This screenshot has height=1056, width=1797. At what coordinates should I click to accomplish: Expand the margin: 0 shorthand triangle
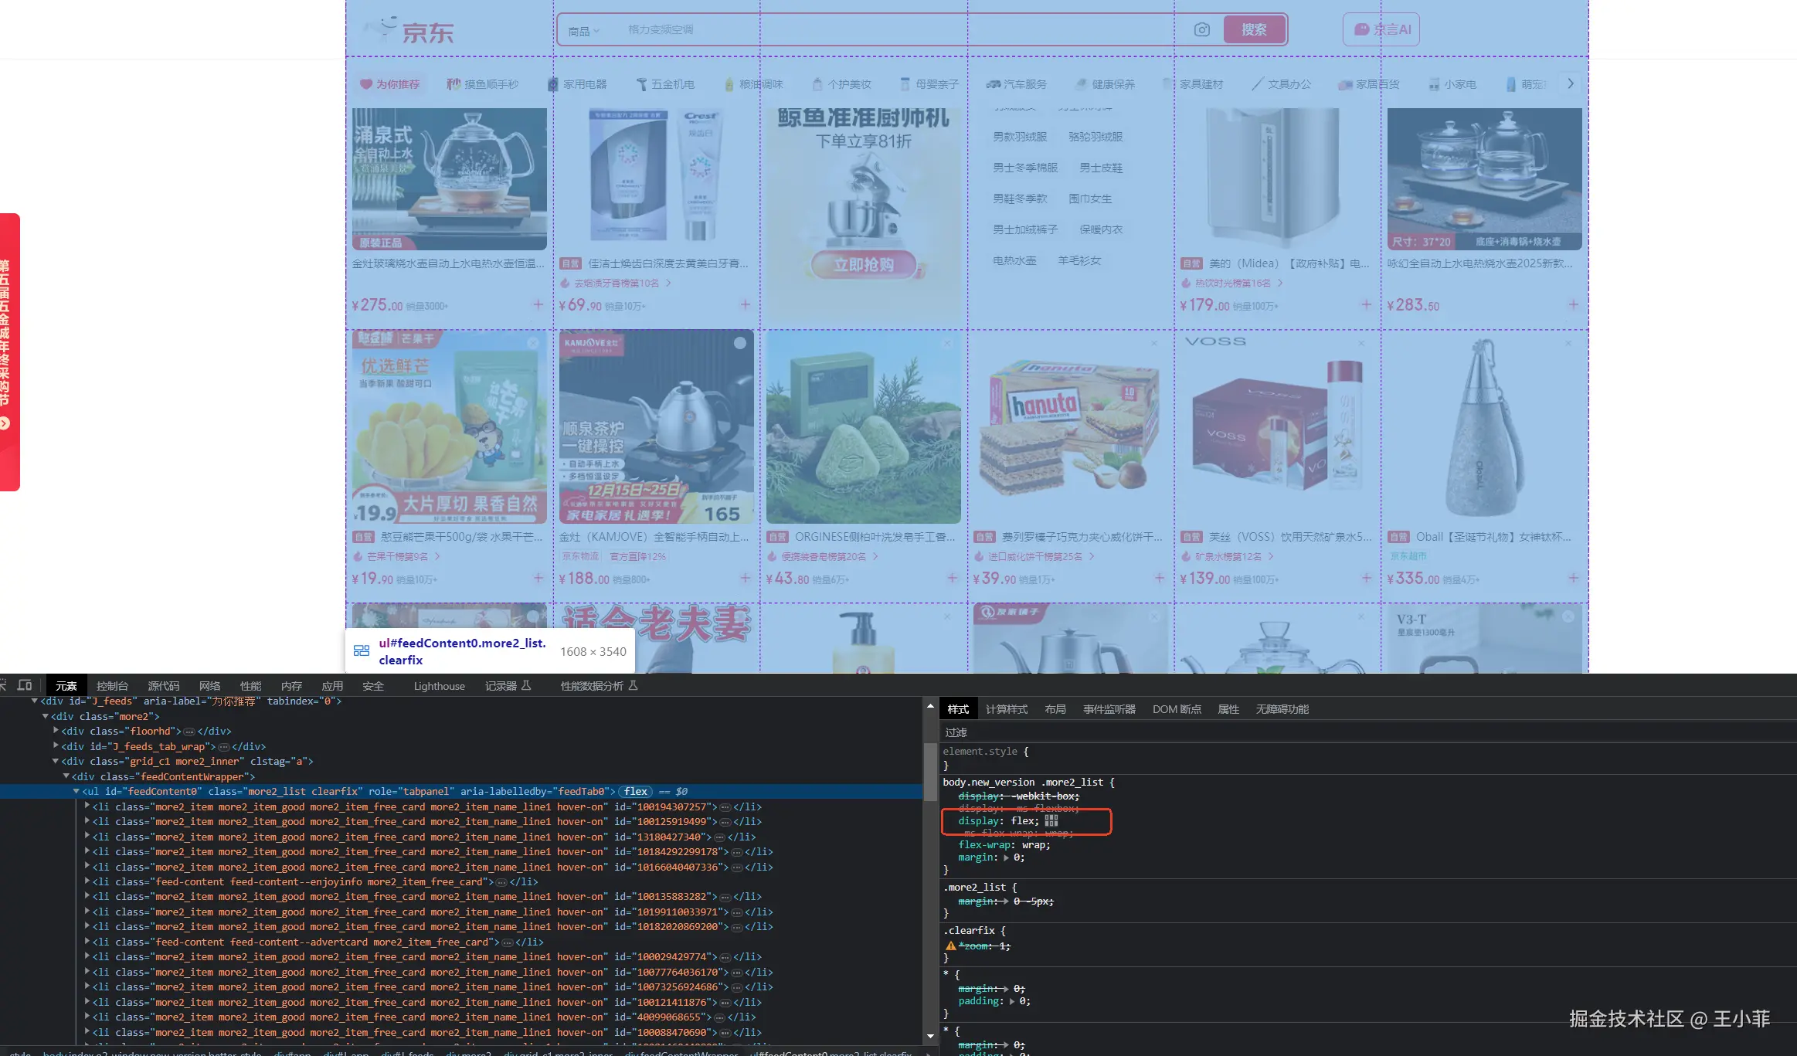(x=1006, y=857)
